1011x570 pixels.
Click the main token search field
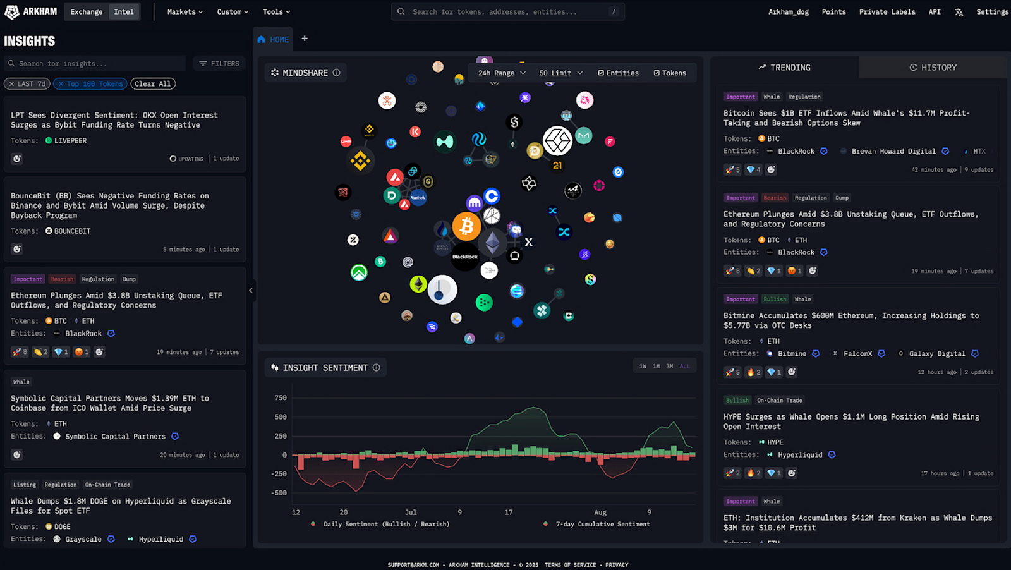[x=508, y=12]
